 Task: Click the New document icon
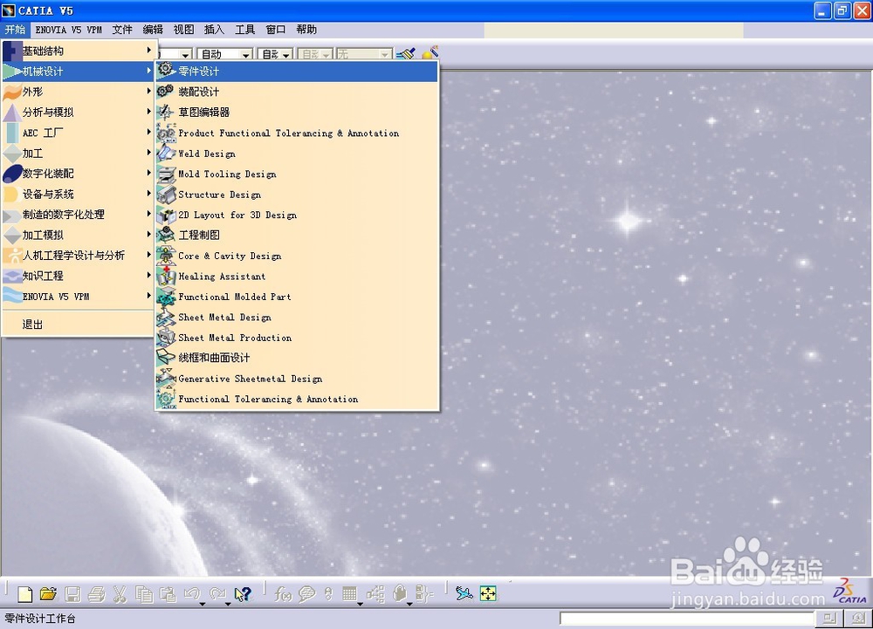25,594
